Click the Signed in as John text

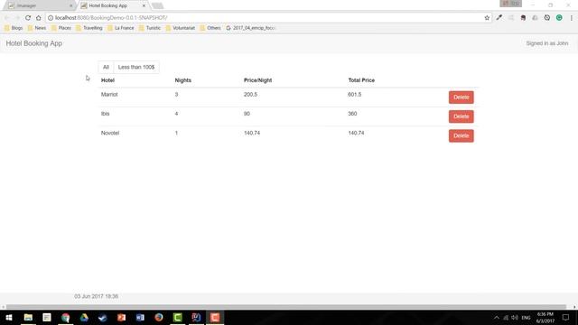click(547, 43)
